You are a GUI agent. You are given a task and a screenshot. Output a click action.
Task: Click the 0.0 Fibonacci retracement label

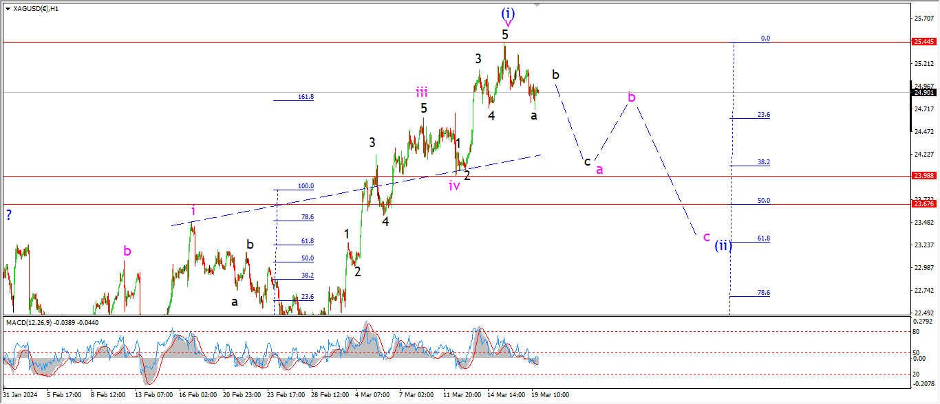point(765,38)
